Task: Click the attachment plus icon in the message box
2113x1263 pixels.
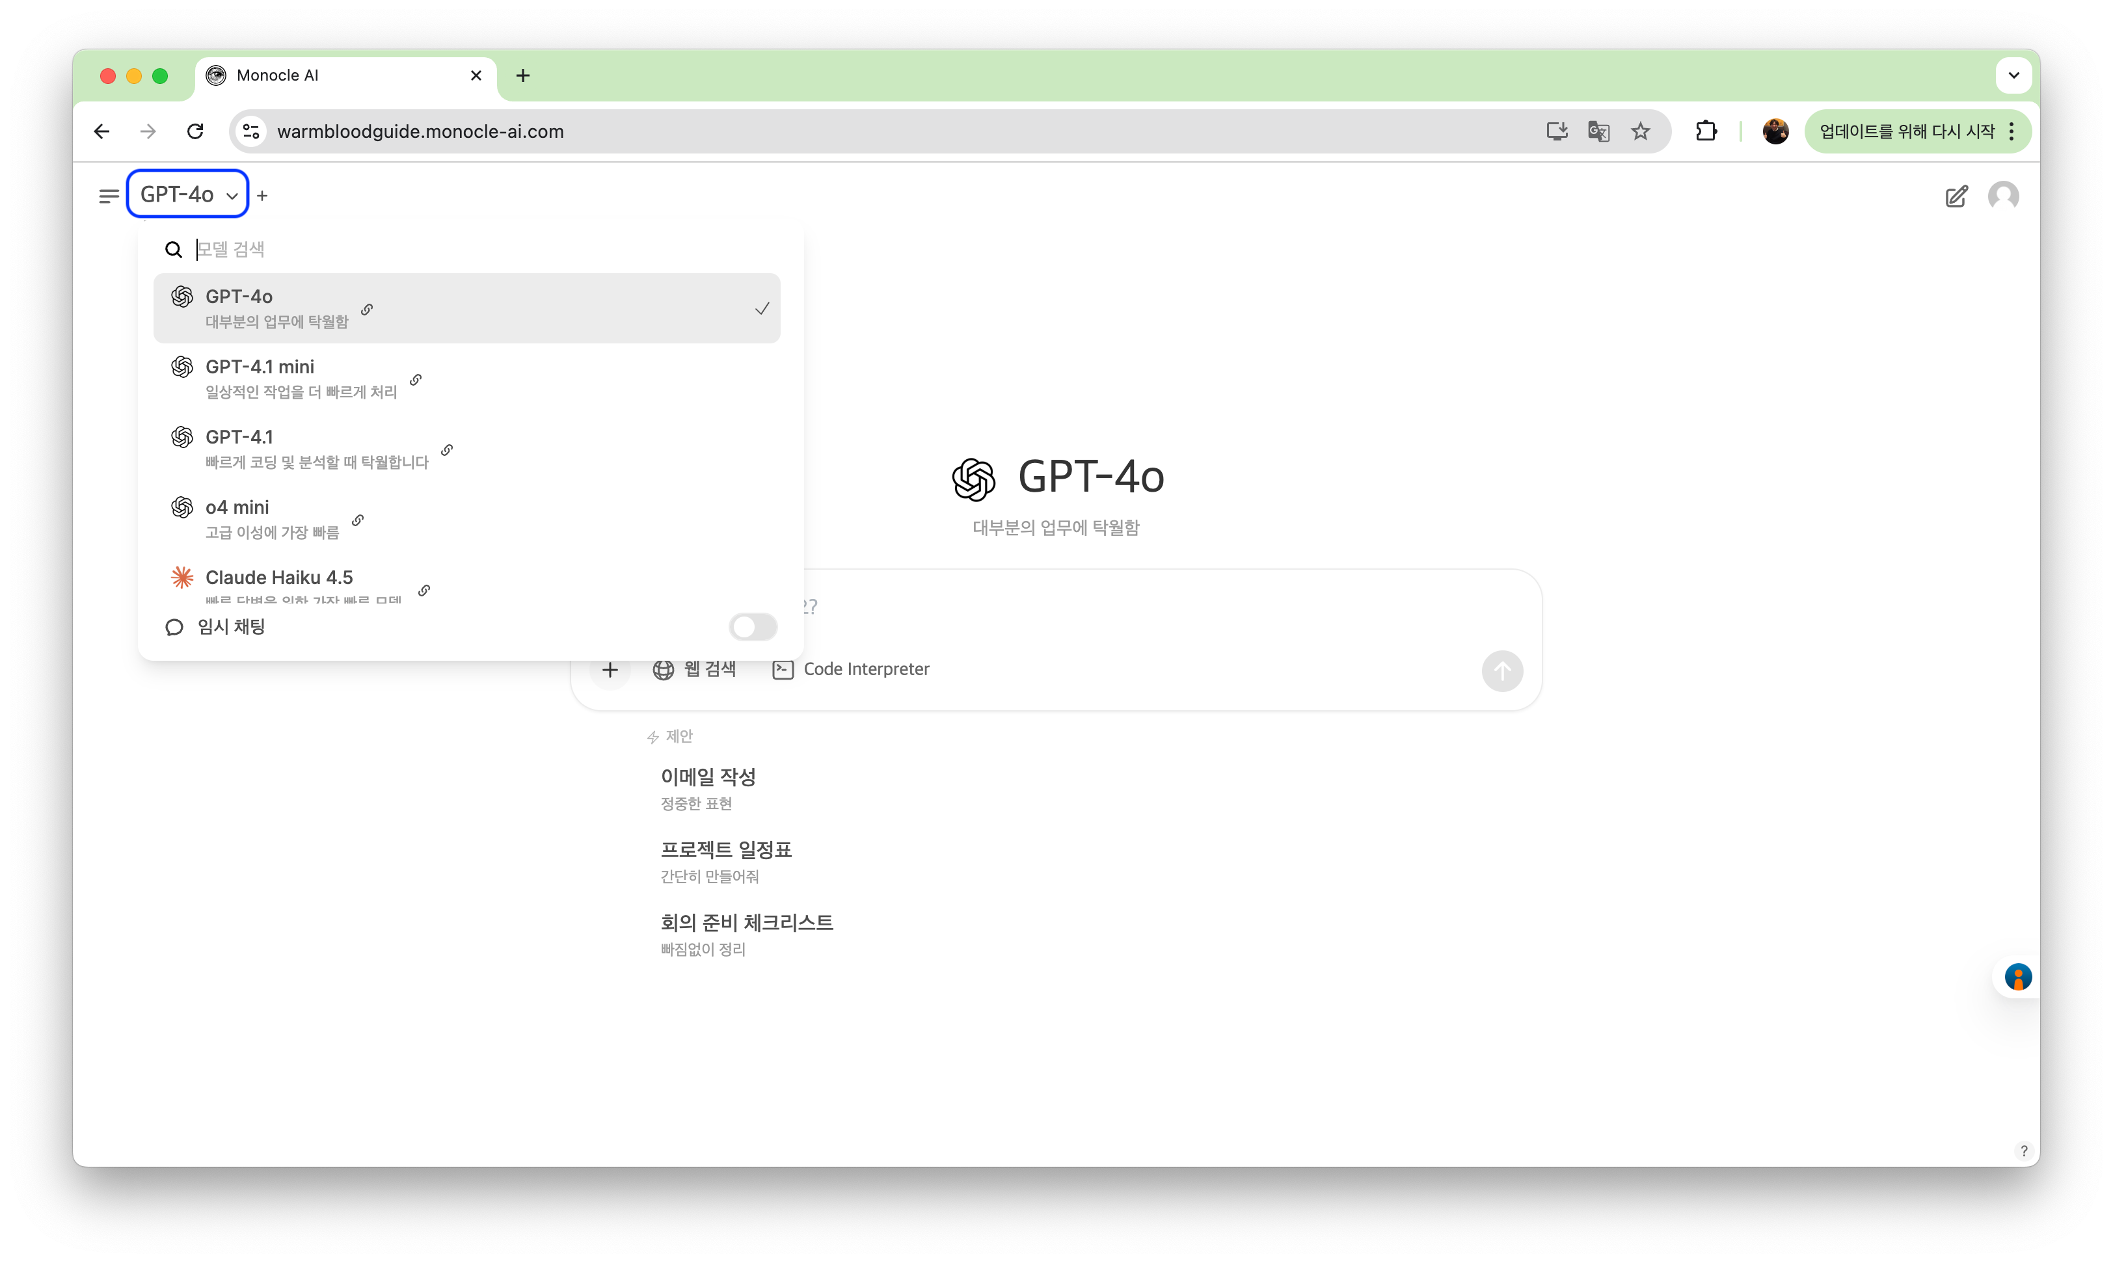Action: point(612,670)
